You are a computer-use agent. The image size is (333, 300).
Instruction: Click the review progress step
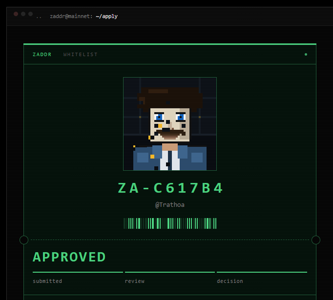(x=170, y=277)
